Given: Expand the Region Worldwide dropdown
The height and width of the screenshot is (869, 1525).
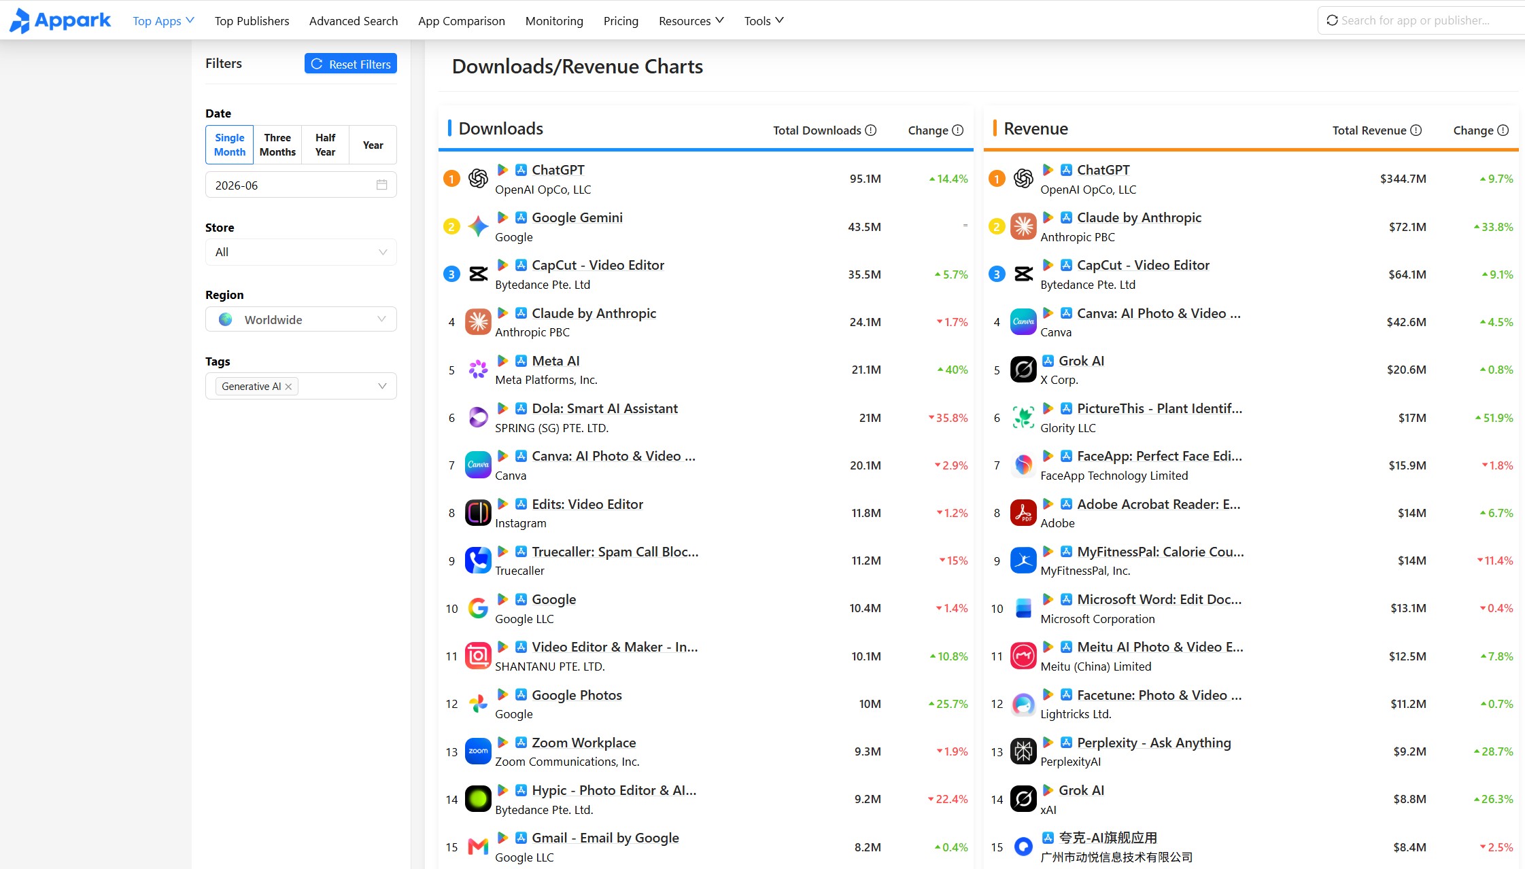Looking at the screenshot, I should 301,319.
